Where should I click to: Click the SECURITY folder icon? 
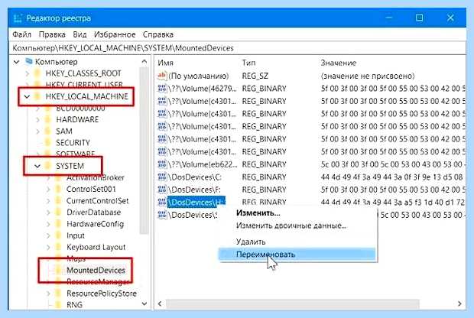[48, 143]
